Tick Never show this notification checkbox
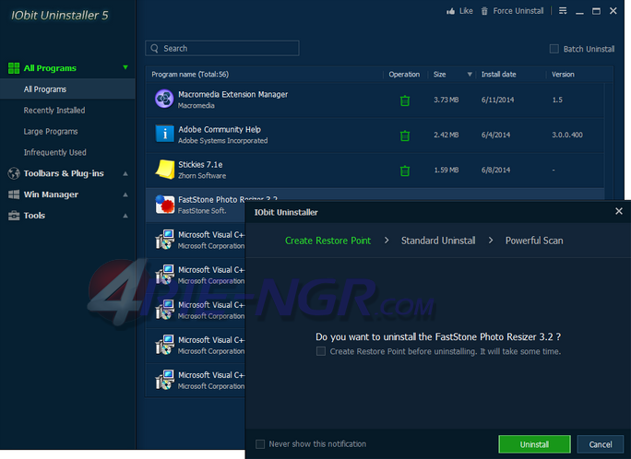The image size is (631, 459). [260, 444]
